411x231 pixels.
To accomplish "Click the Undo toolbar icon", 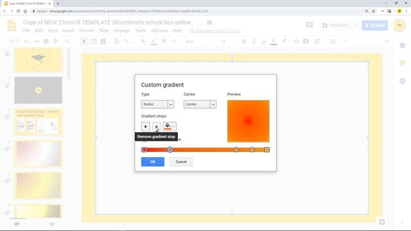I will (26, 41).
